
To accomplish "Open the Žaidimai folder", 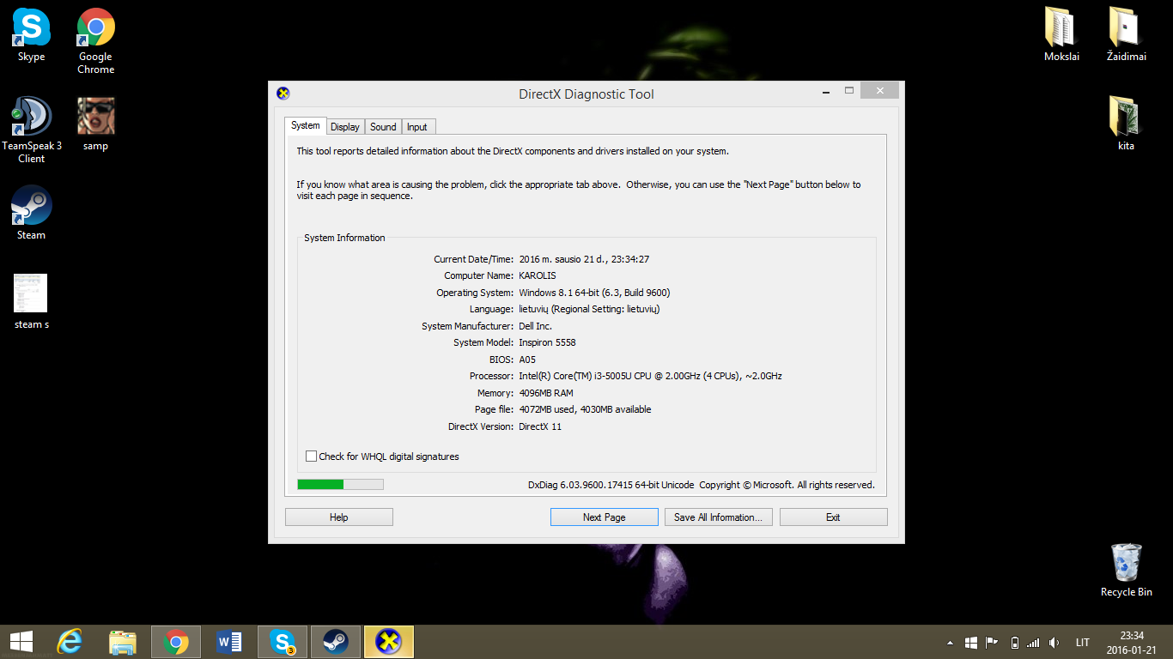I will (x=1126, y=35).
